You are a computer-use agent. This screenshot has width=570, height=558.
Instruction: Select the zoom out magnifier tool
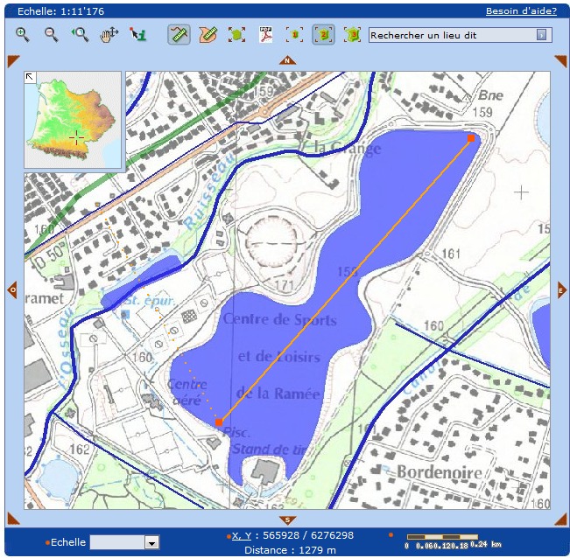point(52,35)
